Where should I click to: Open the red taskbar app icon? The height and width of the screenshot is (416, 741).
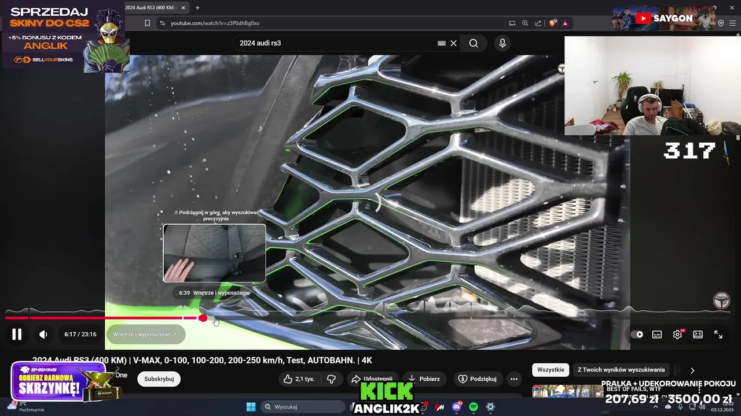[x=440, y=407]
